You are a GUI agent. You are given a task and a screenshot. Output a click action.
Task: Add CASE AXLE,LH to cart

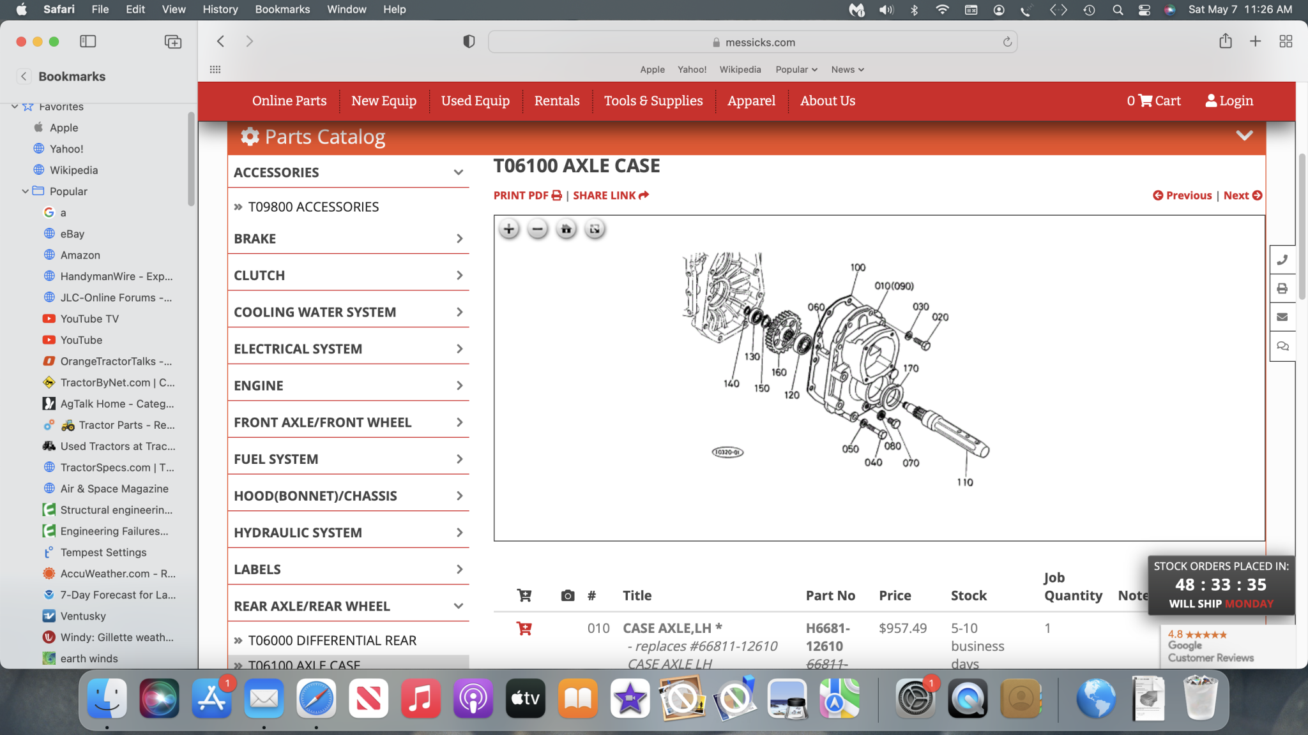tap(524, 628)
